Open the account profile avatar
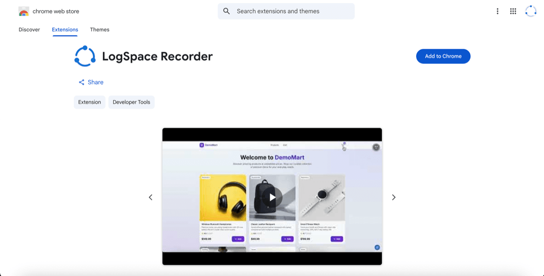The height and width of the screenshot is (276, 544). (x=530, y=11)
